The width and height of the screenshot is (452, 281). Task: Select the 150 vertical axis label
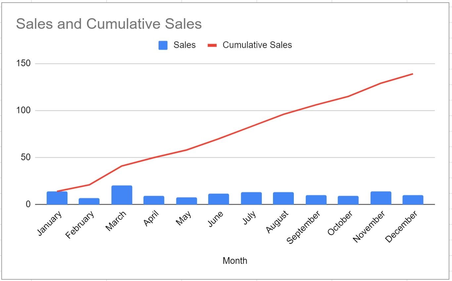[23, 63]
